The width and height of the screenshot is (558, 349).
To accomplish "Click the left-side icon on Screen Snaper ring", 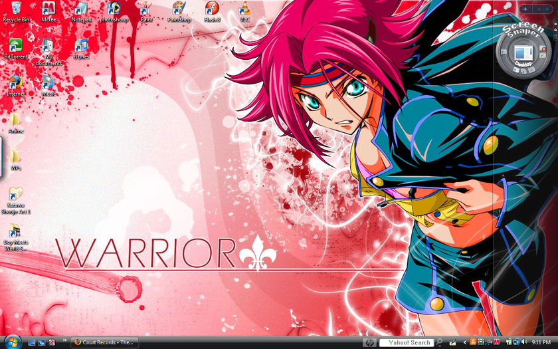I will tap(504, 52).
